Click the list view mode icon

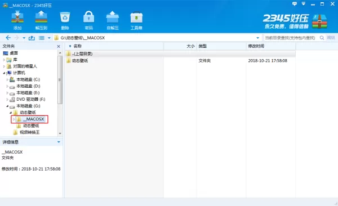[42, 38]
